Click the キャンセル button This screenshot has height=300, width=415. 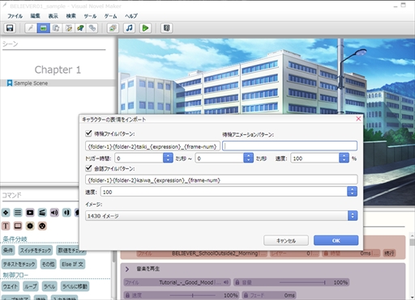coord(286,240)
